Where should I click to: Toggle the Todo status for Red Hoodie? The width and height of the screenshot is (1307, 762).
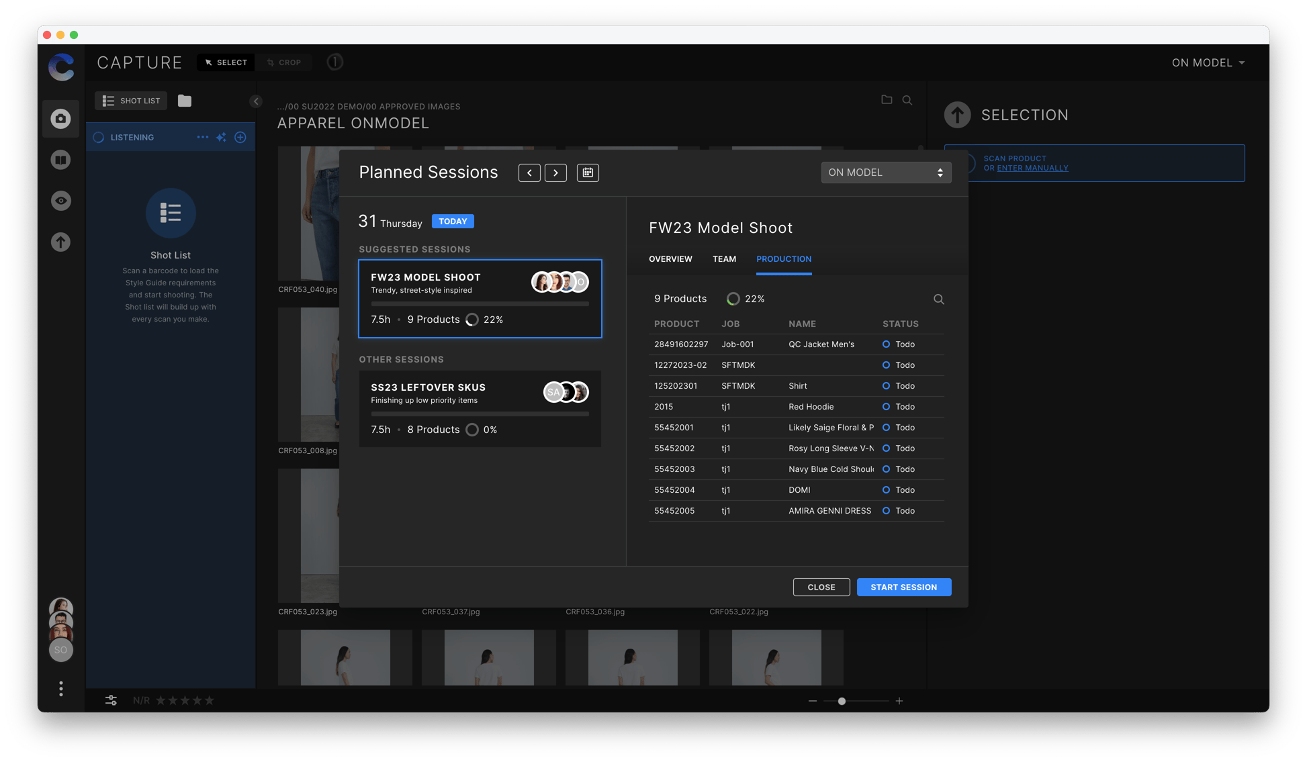click(x=886, y=407)
